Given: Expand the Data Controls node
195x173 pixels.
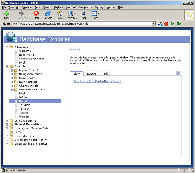Looking at the screenshot, I should tap(12, 82).
